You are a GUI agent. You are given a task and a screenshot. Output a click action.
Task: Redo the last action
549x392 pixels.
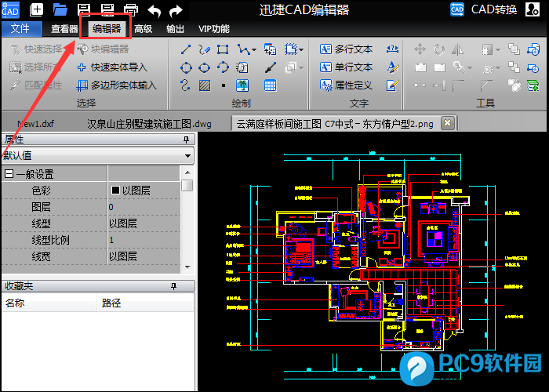176,10
